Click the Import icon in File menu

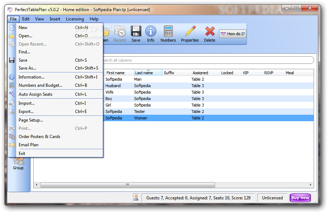(x=12, y=103)
